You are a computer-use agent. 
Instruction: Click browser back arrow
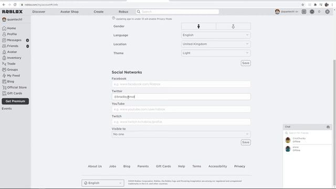point(4,5)
